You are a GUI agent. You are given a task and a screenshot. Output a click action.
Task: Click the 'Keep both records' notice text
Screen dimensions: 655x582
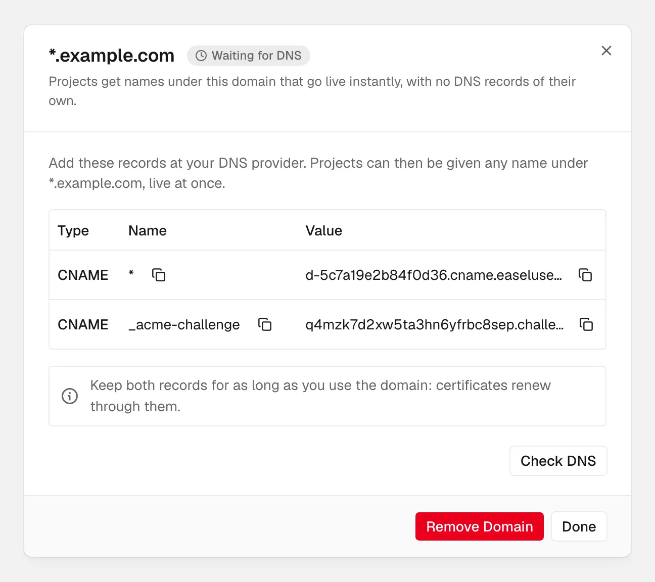(x=320, y=396)
